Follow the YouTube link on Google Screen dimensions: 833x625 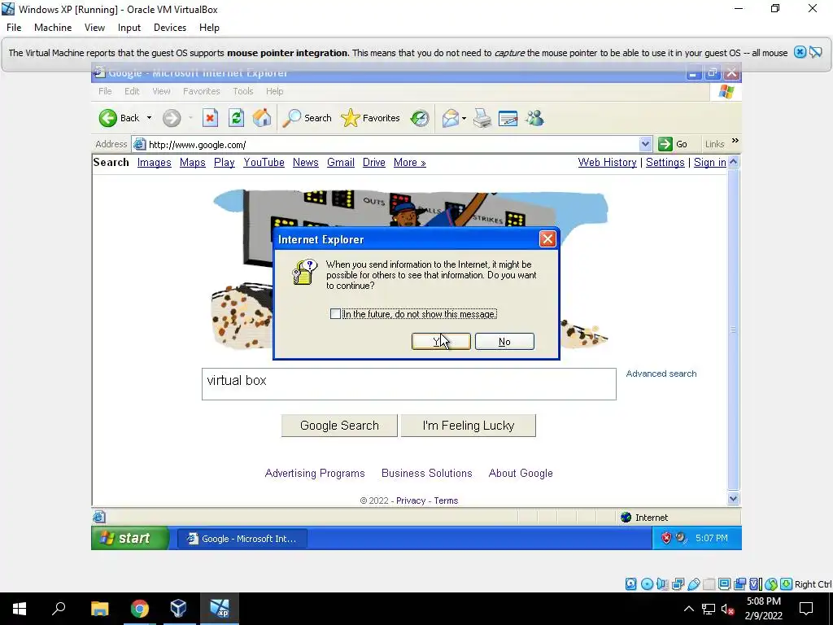264,163
